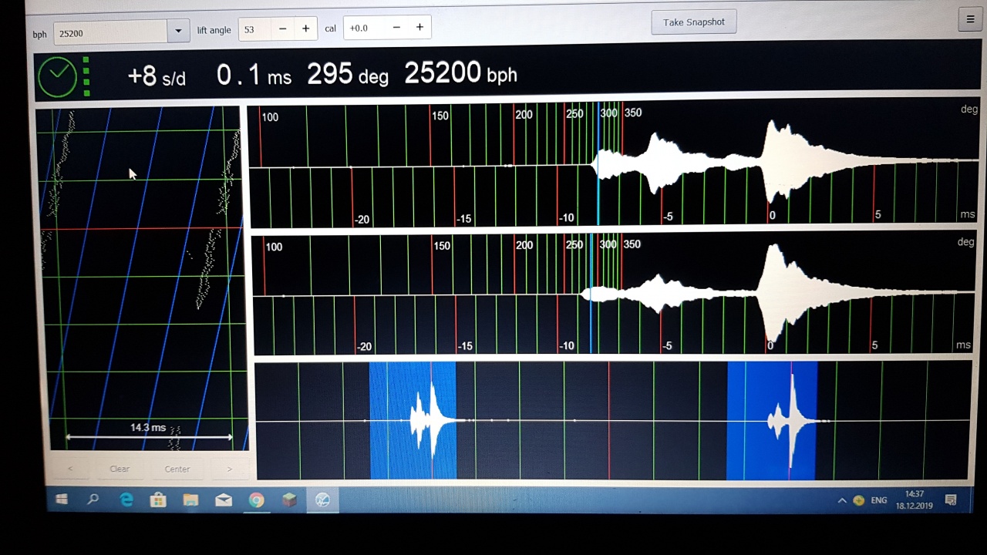The image size is (987, 555).
Task: Expand the bph dropdown arrow
Action: [178, 32]
